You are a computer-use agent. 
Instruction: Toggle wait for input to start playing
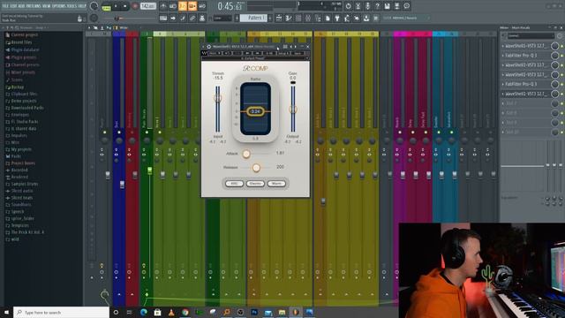coord(173,6)
